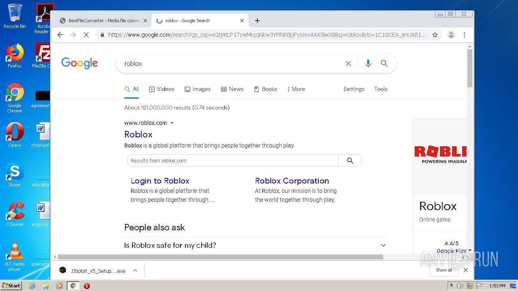
Task: Open the Roblox result title link
Action: pyautogui.click(x=138, y=134)
